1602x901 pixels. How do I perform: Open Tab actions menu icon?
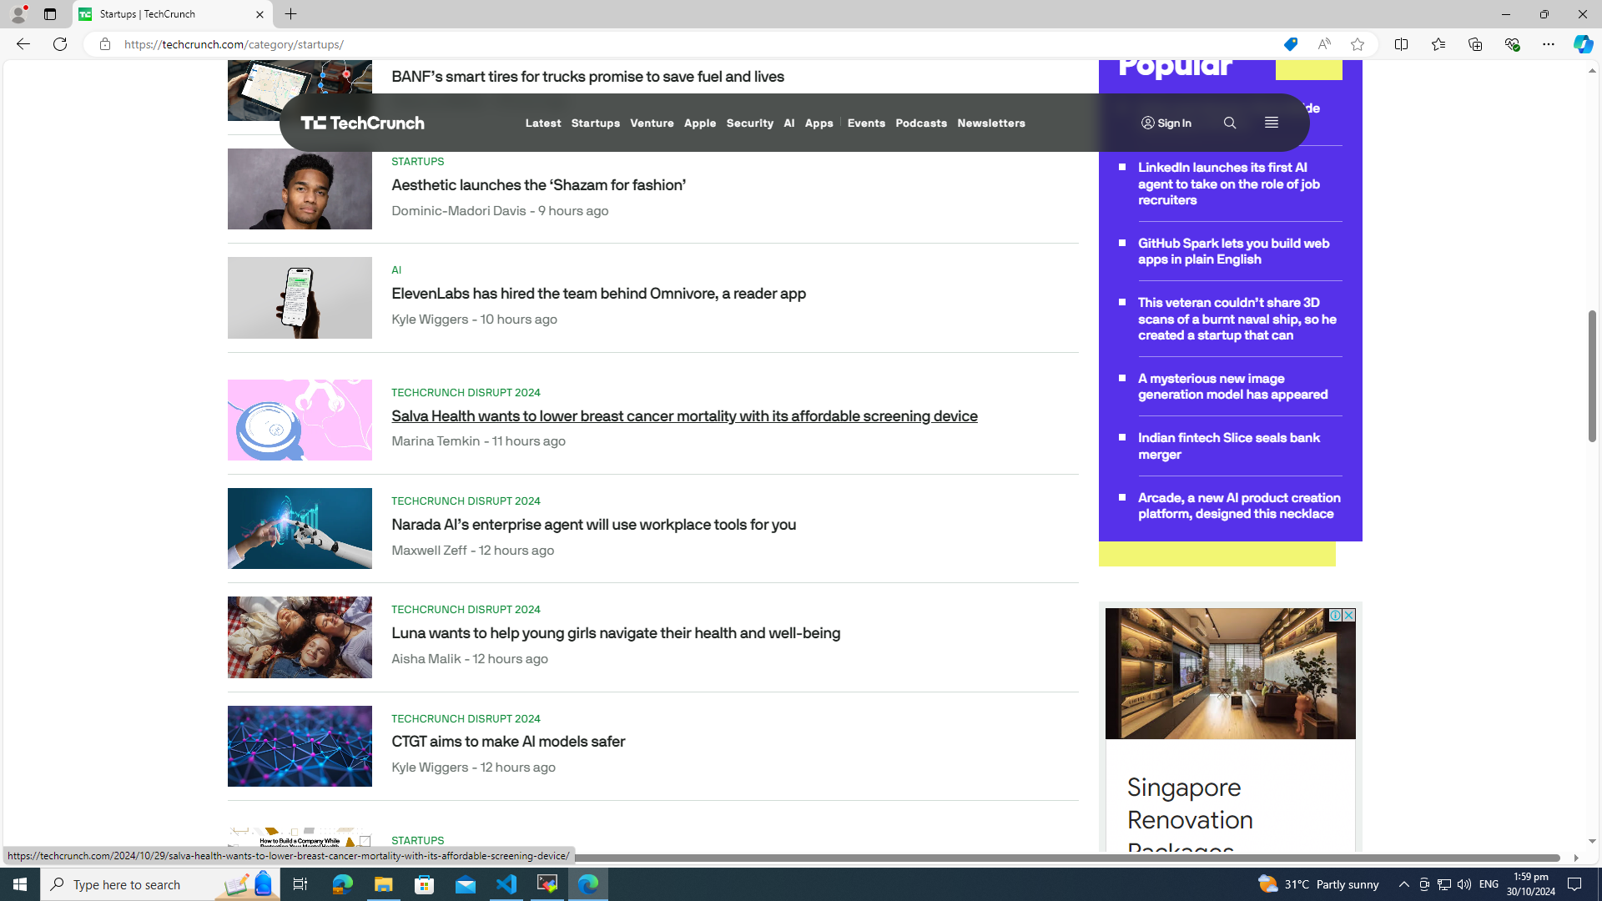tap(50, 14)
